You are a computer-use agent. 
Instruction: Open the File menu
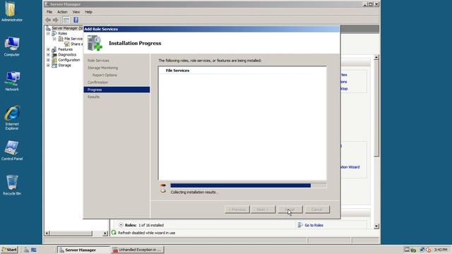[49, 12]
